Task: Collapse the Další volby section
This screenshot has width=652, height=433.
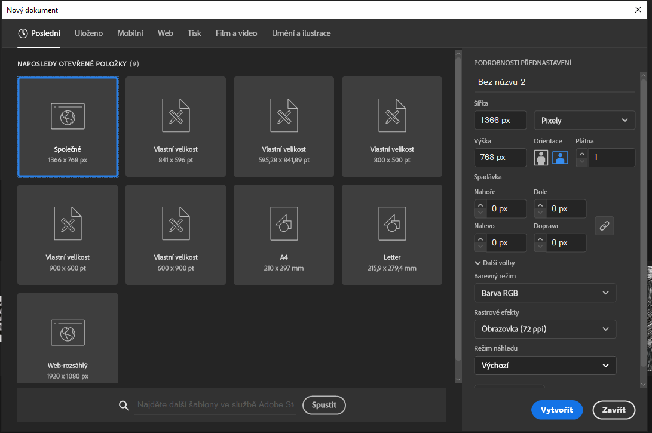Action: click(494, 263)
